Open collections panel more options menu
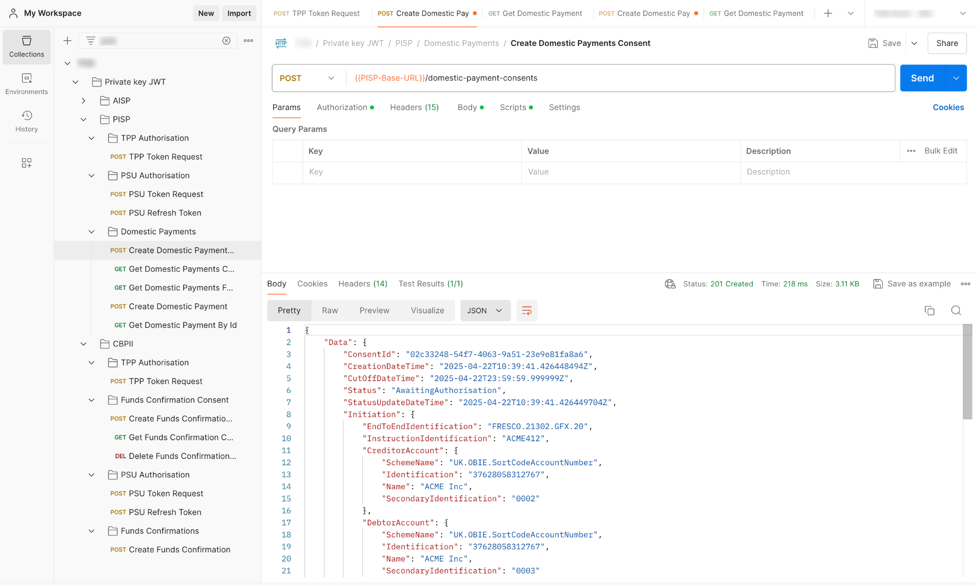977x585 pixels. coord(249,41)
